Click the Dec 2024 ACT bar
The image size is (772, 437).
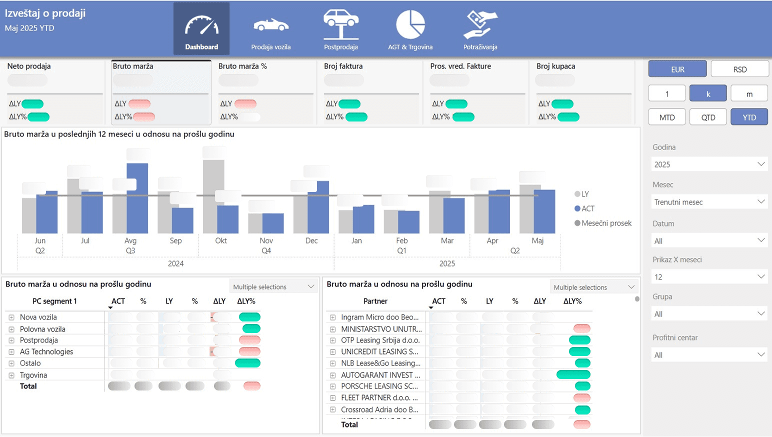pos(318,207)
